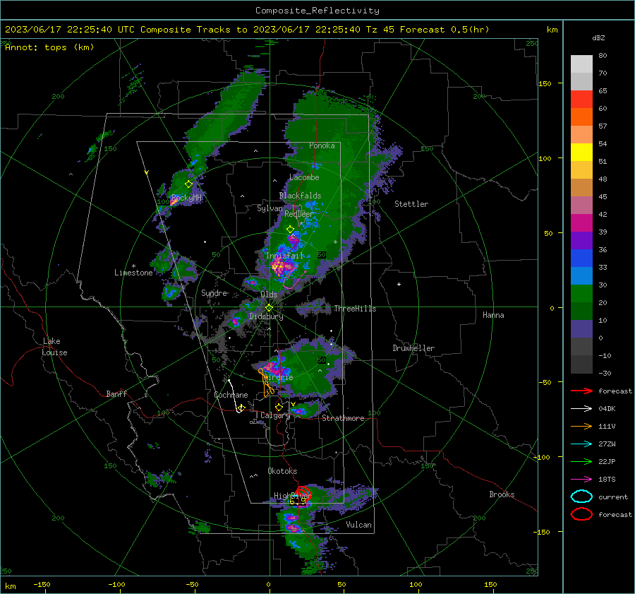Click the dBZ legend heading
This screenshot has width=635, height=594.
598,37
